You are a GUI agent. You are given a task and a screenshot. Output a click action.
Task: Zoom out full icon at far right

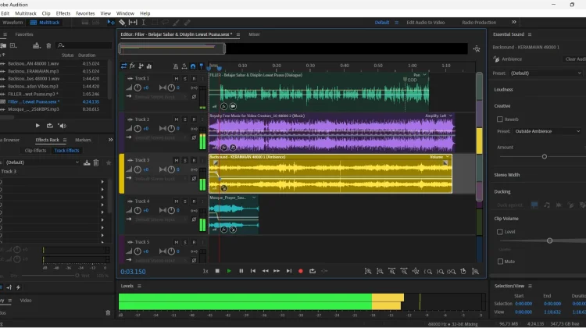(x=475, y=271)
